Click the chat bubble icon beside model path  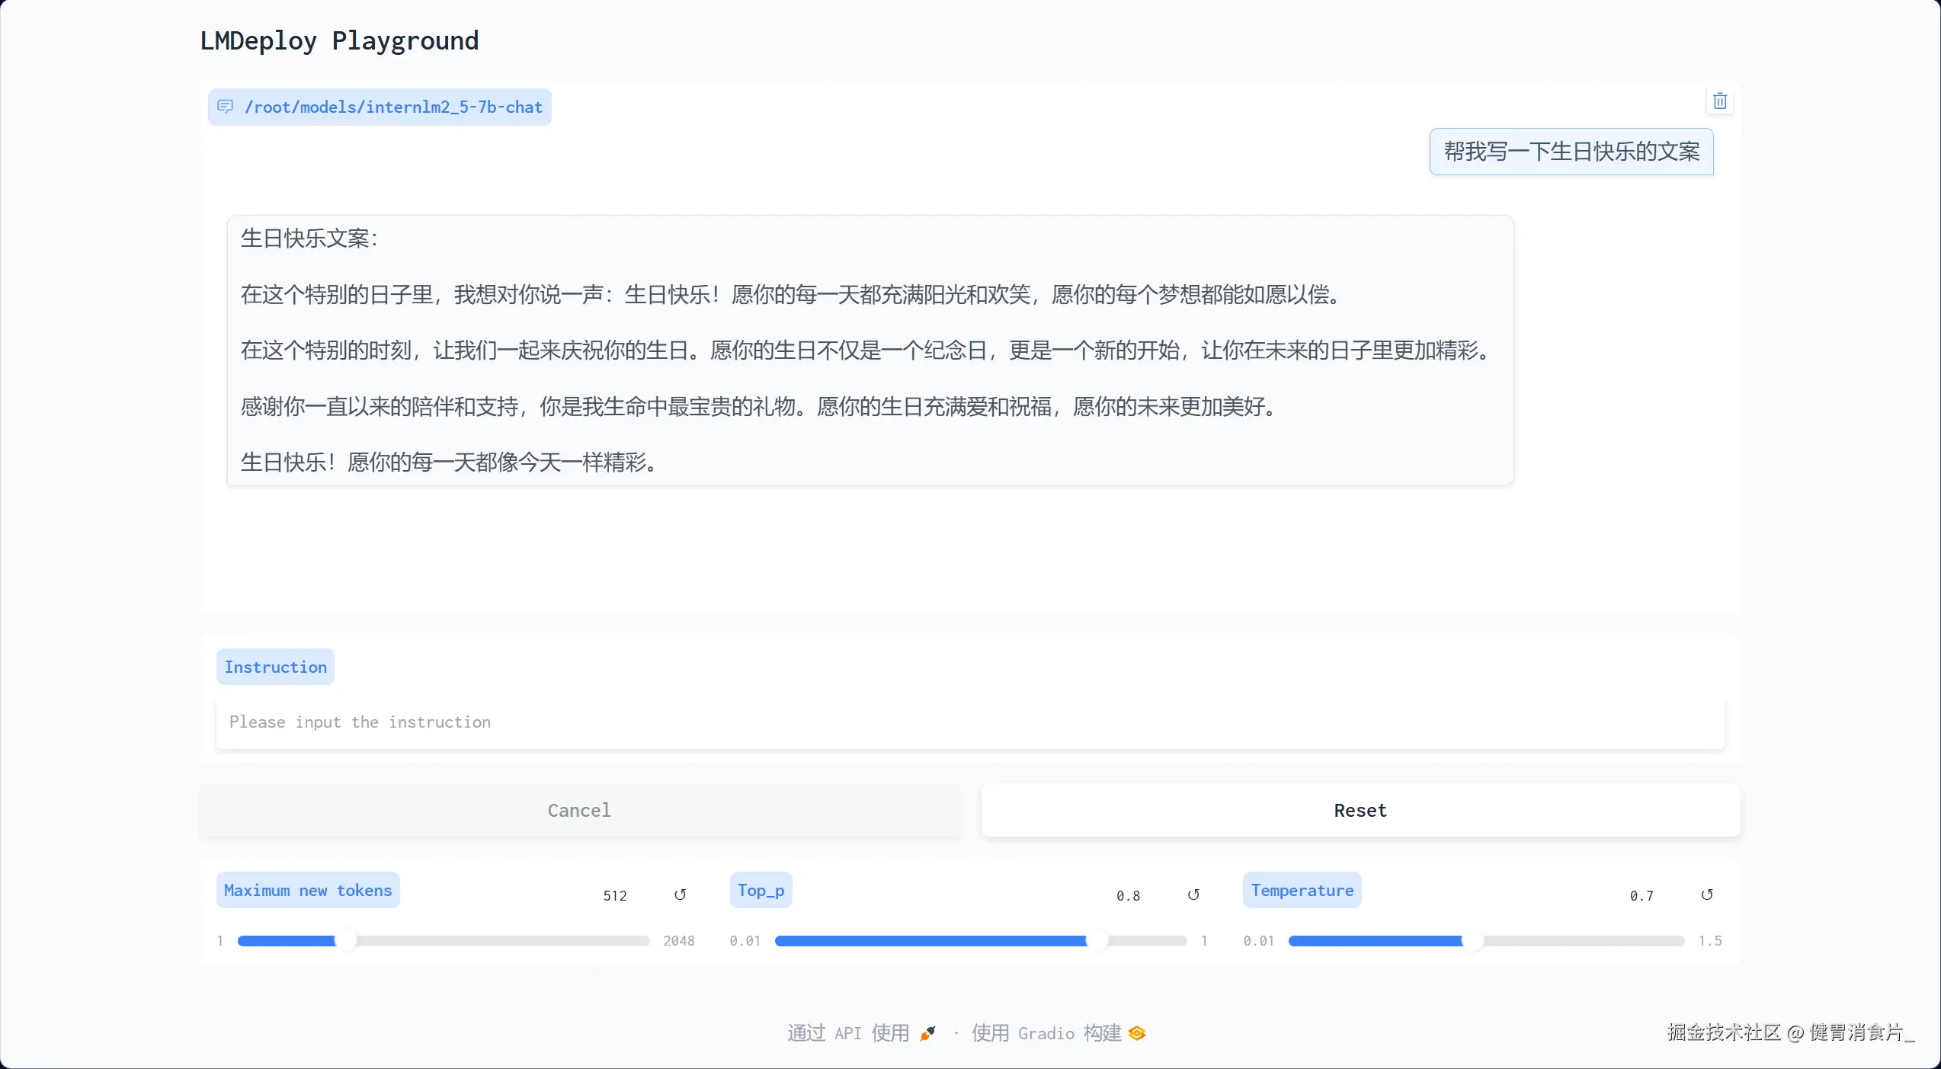pos(225,107)
